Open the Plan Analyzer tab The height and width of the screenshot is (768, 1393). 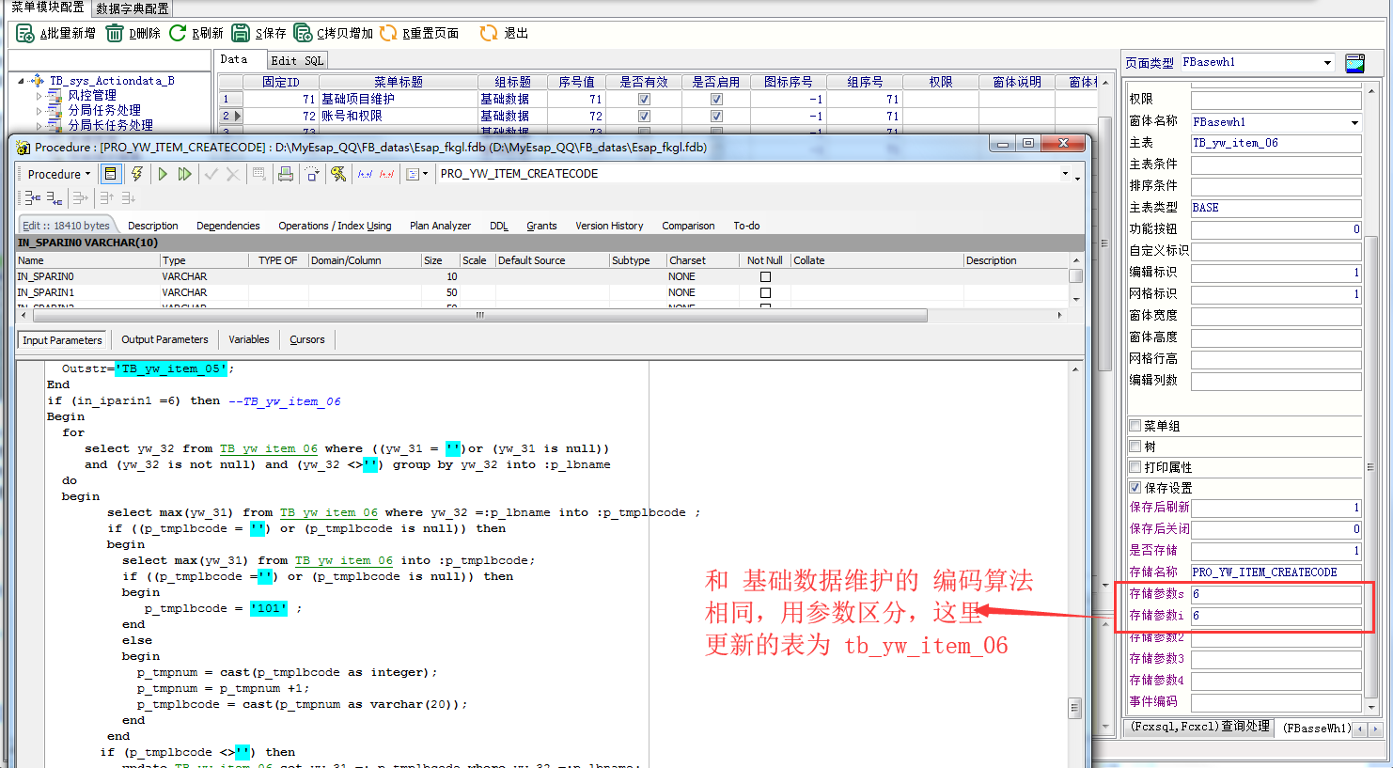441,226
